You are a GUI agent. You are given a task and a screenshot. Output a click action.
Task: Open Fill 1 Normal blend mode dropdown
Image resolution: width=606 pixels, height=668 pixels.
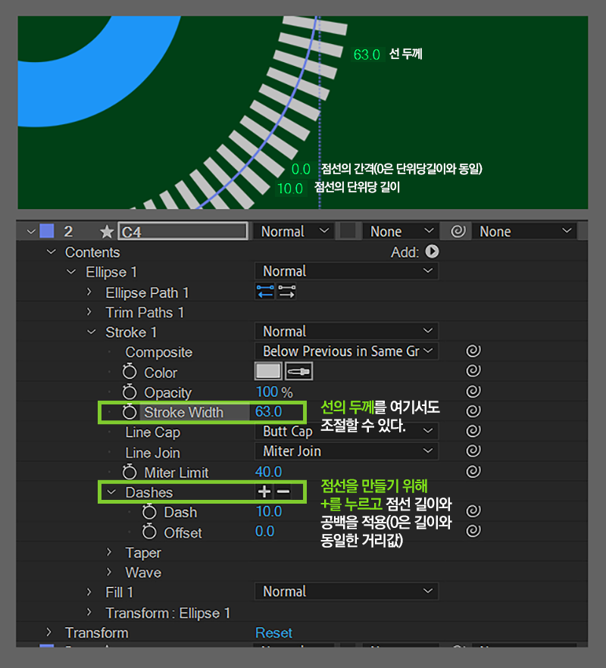pos(346,592)
